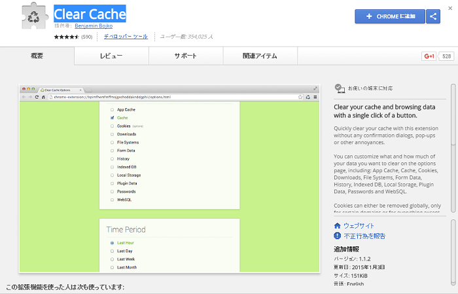Add the extension with CHROME に追加 button
458x294 pixels.
(x=390, y=16)
